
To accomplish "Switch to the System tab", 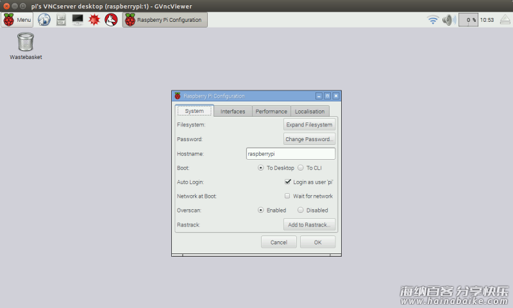I will click(194, 111).
